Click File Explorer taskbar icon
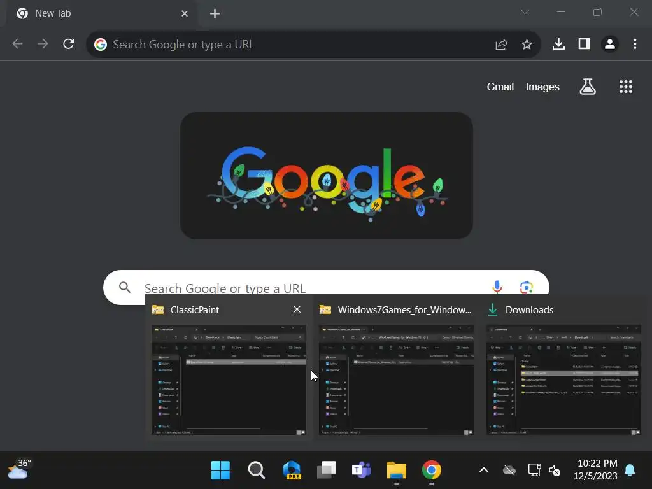Screen dimensions: 652x489 (396, 471)
